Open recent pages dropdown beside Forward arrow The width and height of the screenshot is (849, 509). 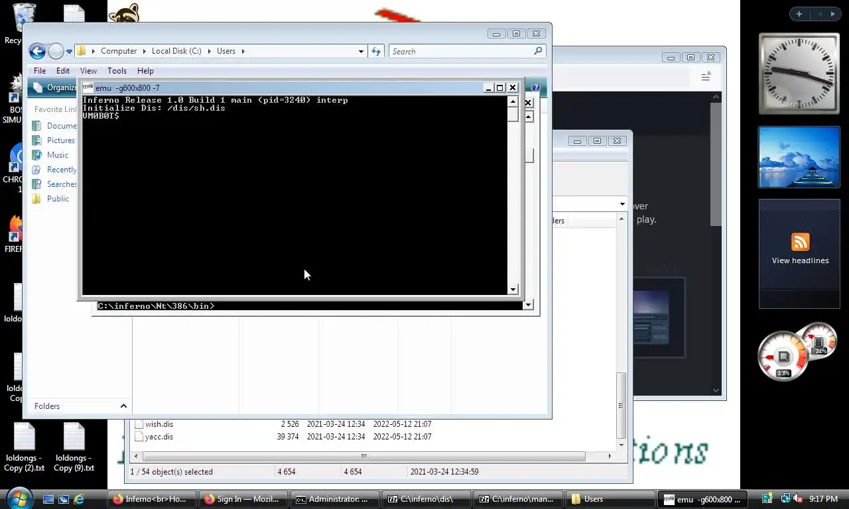coord(69,52)
